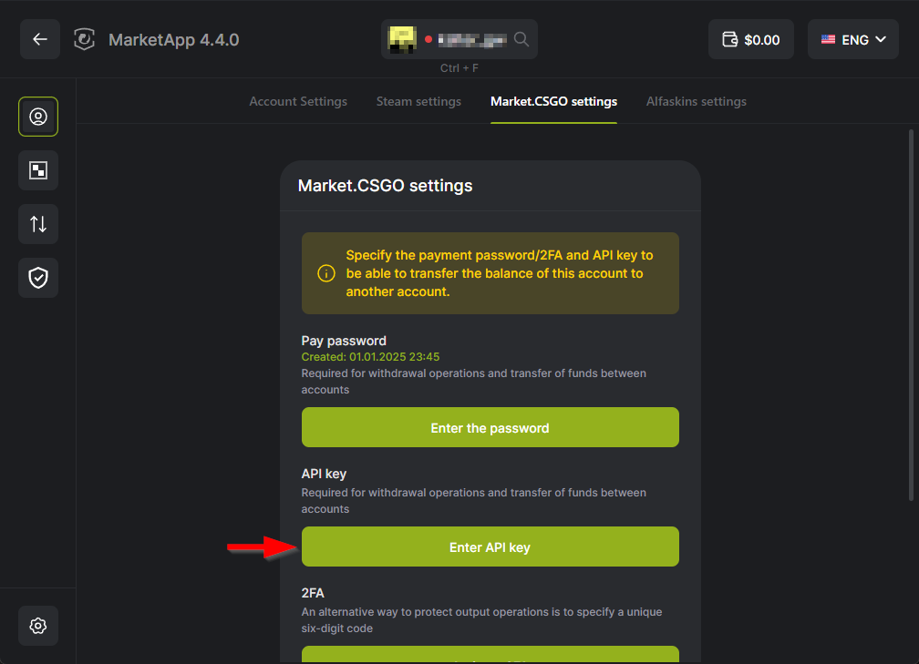Go back with the left arrow button

(40, 39)
